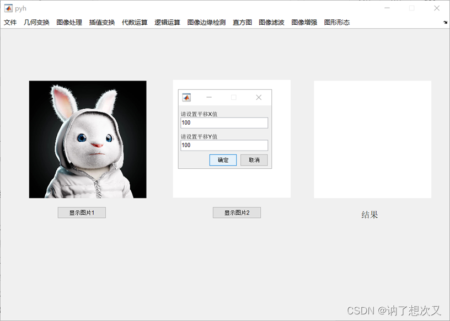Click the 显示图片1 button
The width and height of the screenshot is (450, 321).
tap(82, 213)
